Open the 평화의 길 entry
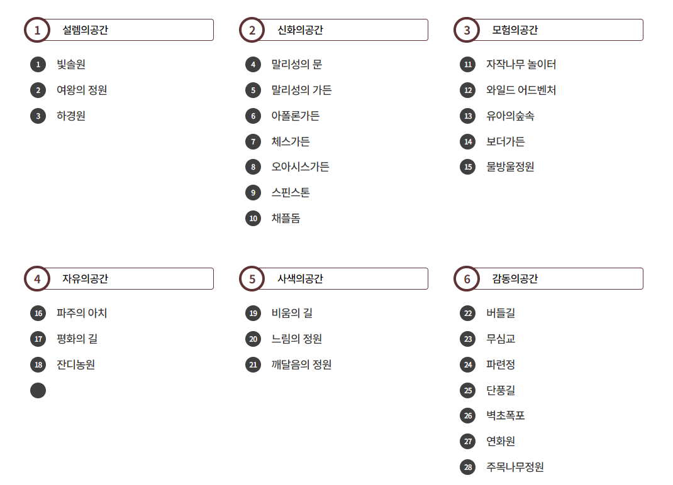The width and height of the screenshot is (673, 485). (x=77, y=339)
